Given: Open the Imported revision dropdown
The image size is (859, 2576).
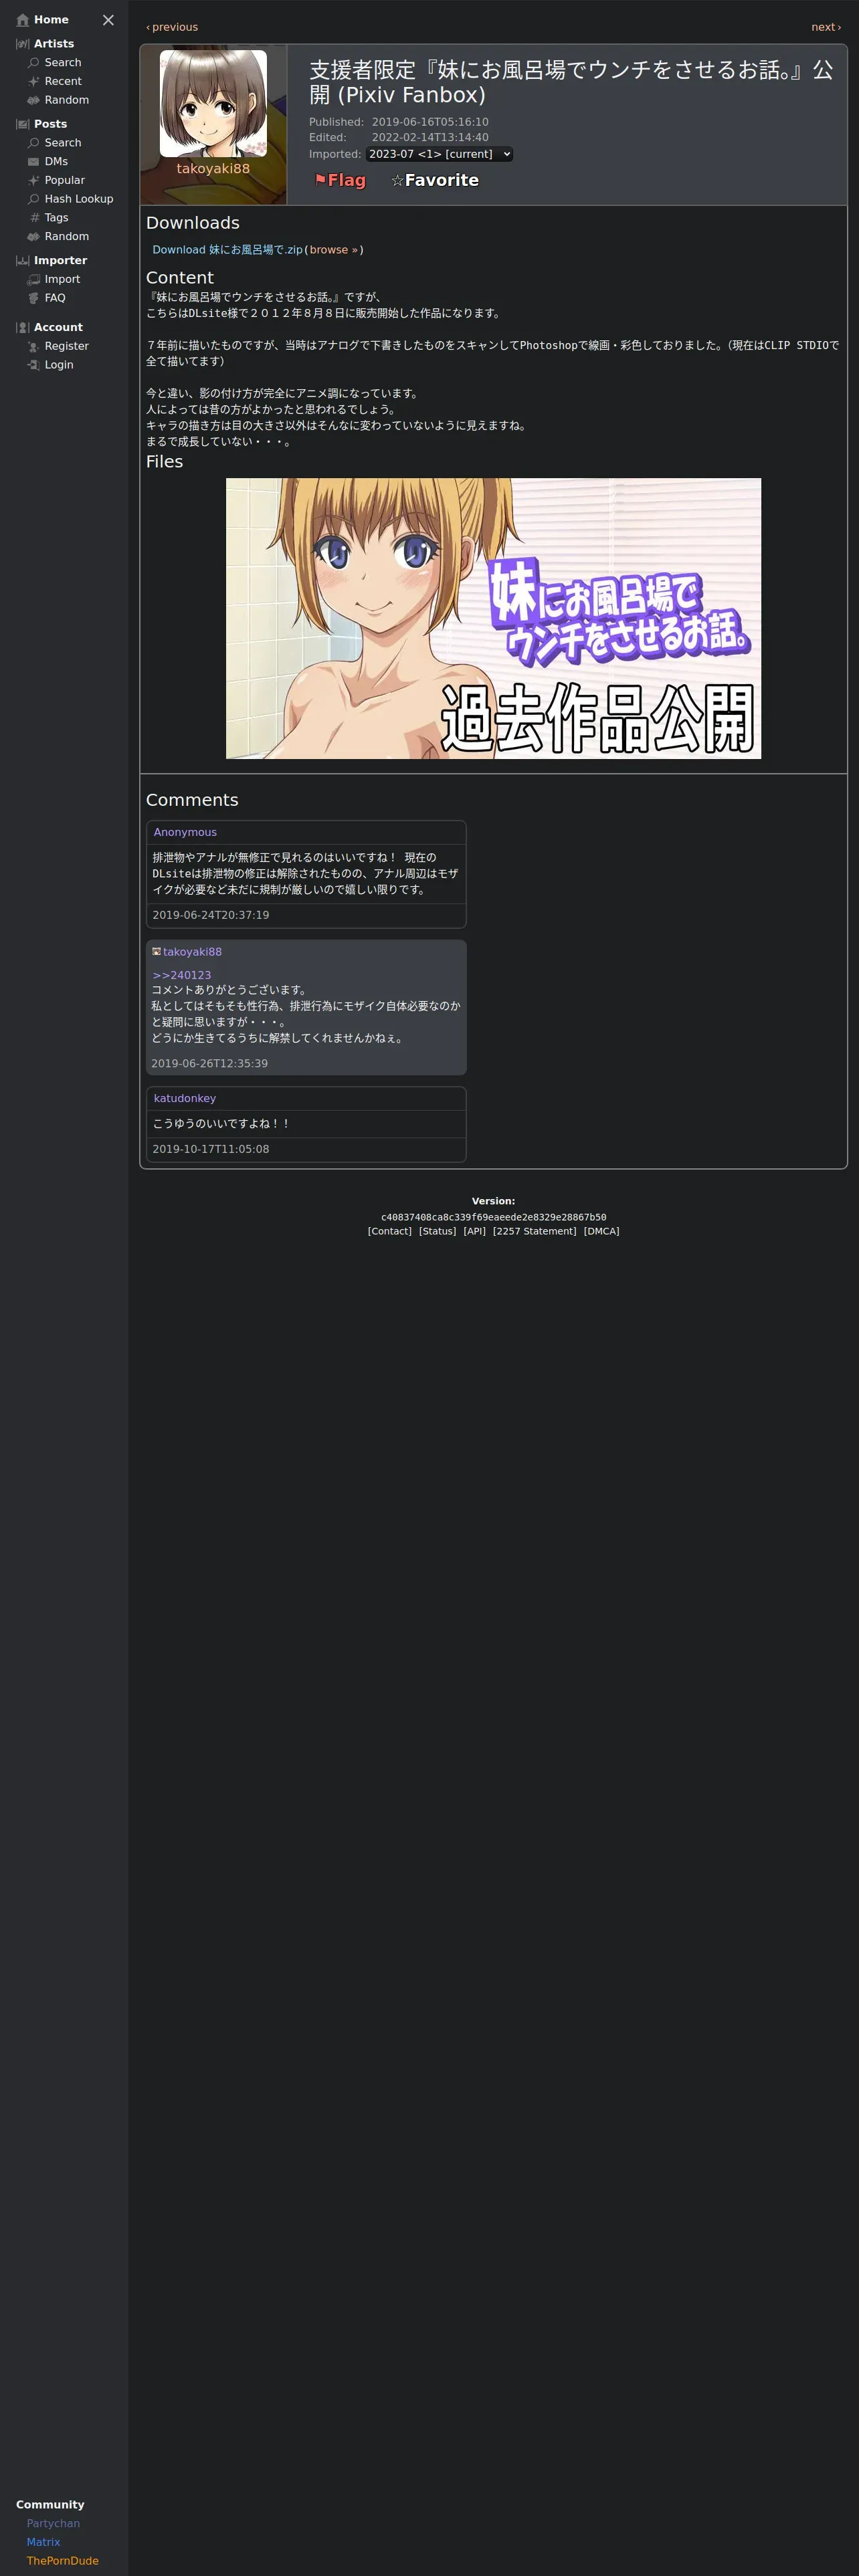Looking at the screenshot, I should point(439,154).
